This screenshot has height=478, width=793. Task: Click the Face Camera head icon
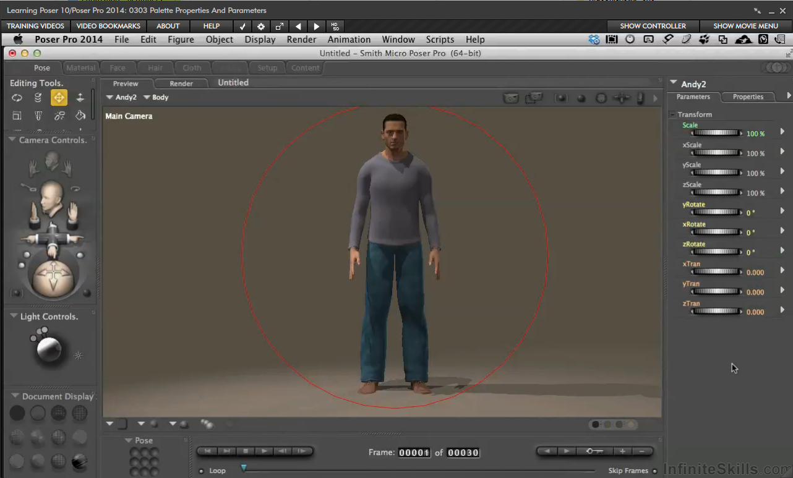51,160
